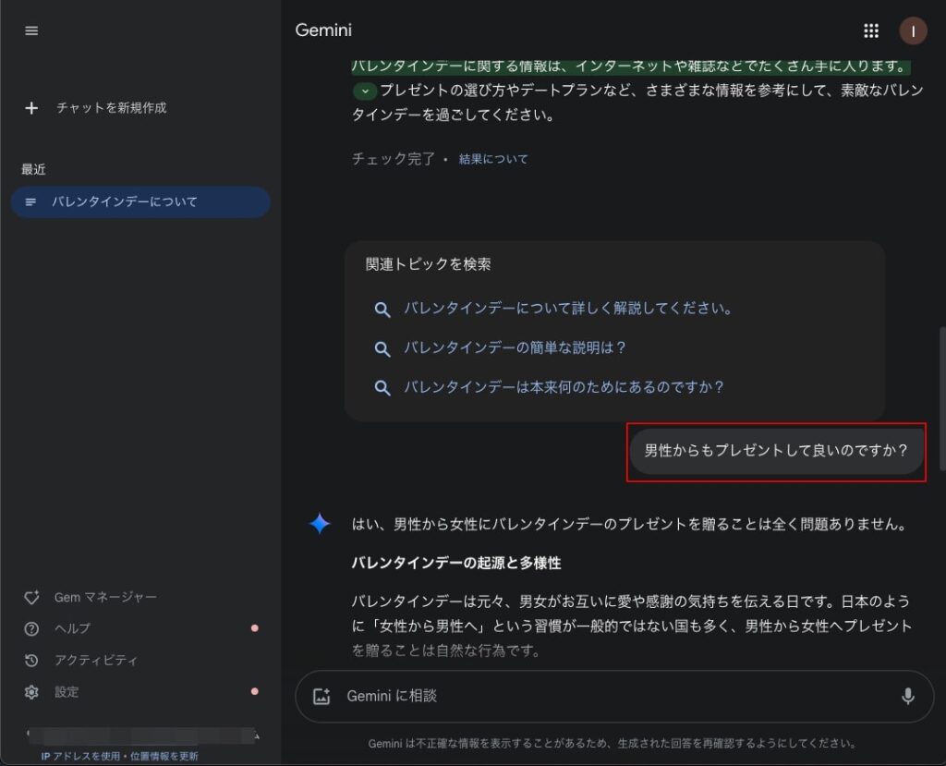Click the image upload icon in prompt box
This screenshot has height=766, width=946.
click(x=321, y=696)
